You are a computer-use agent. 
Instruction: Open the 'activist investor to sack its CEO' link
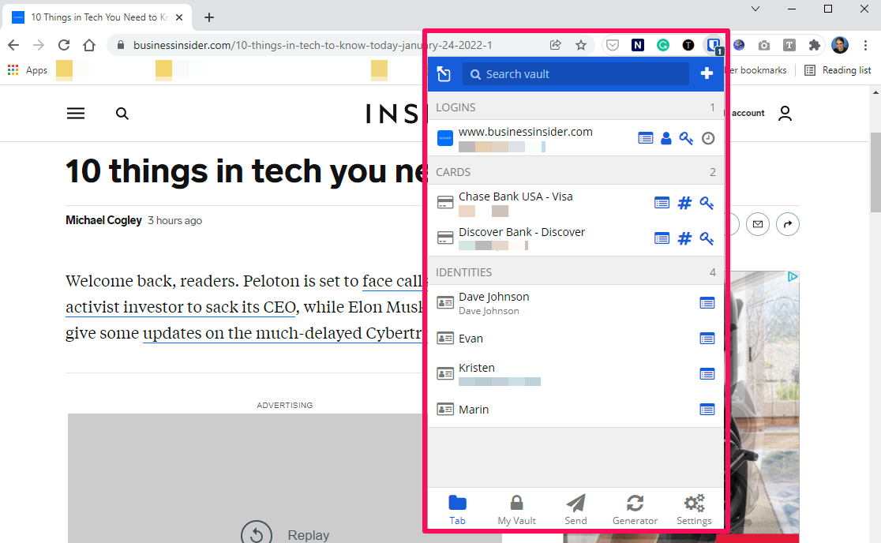[180, 307]
